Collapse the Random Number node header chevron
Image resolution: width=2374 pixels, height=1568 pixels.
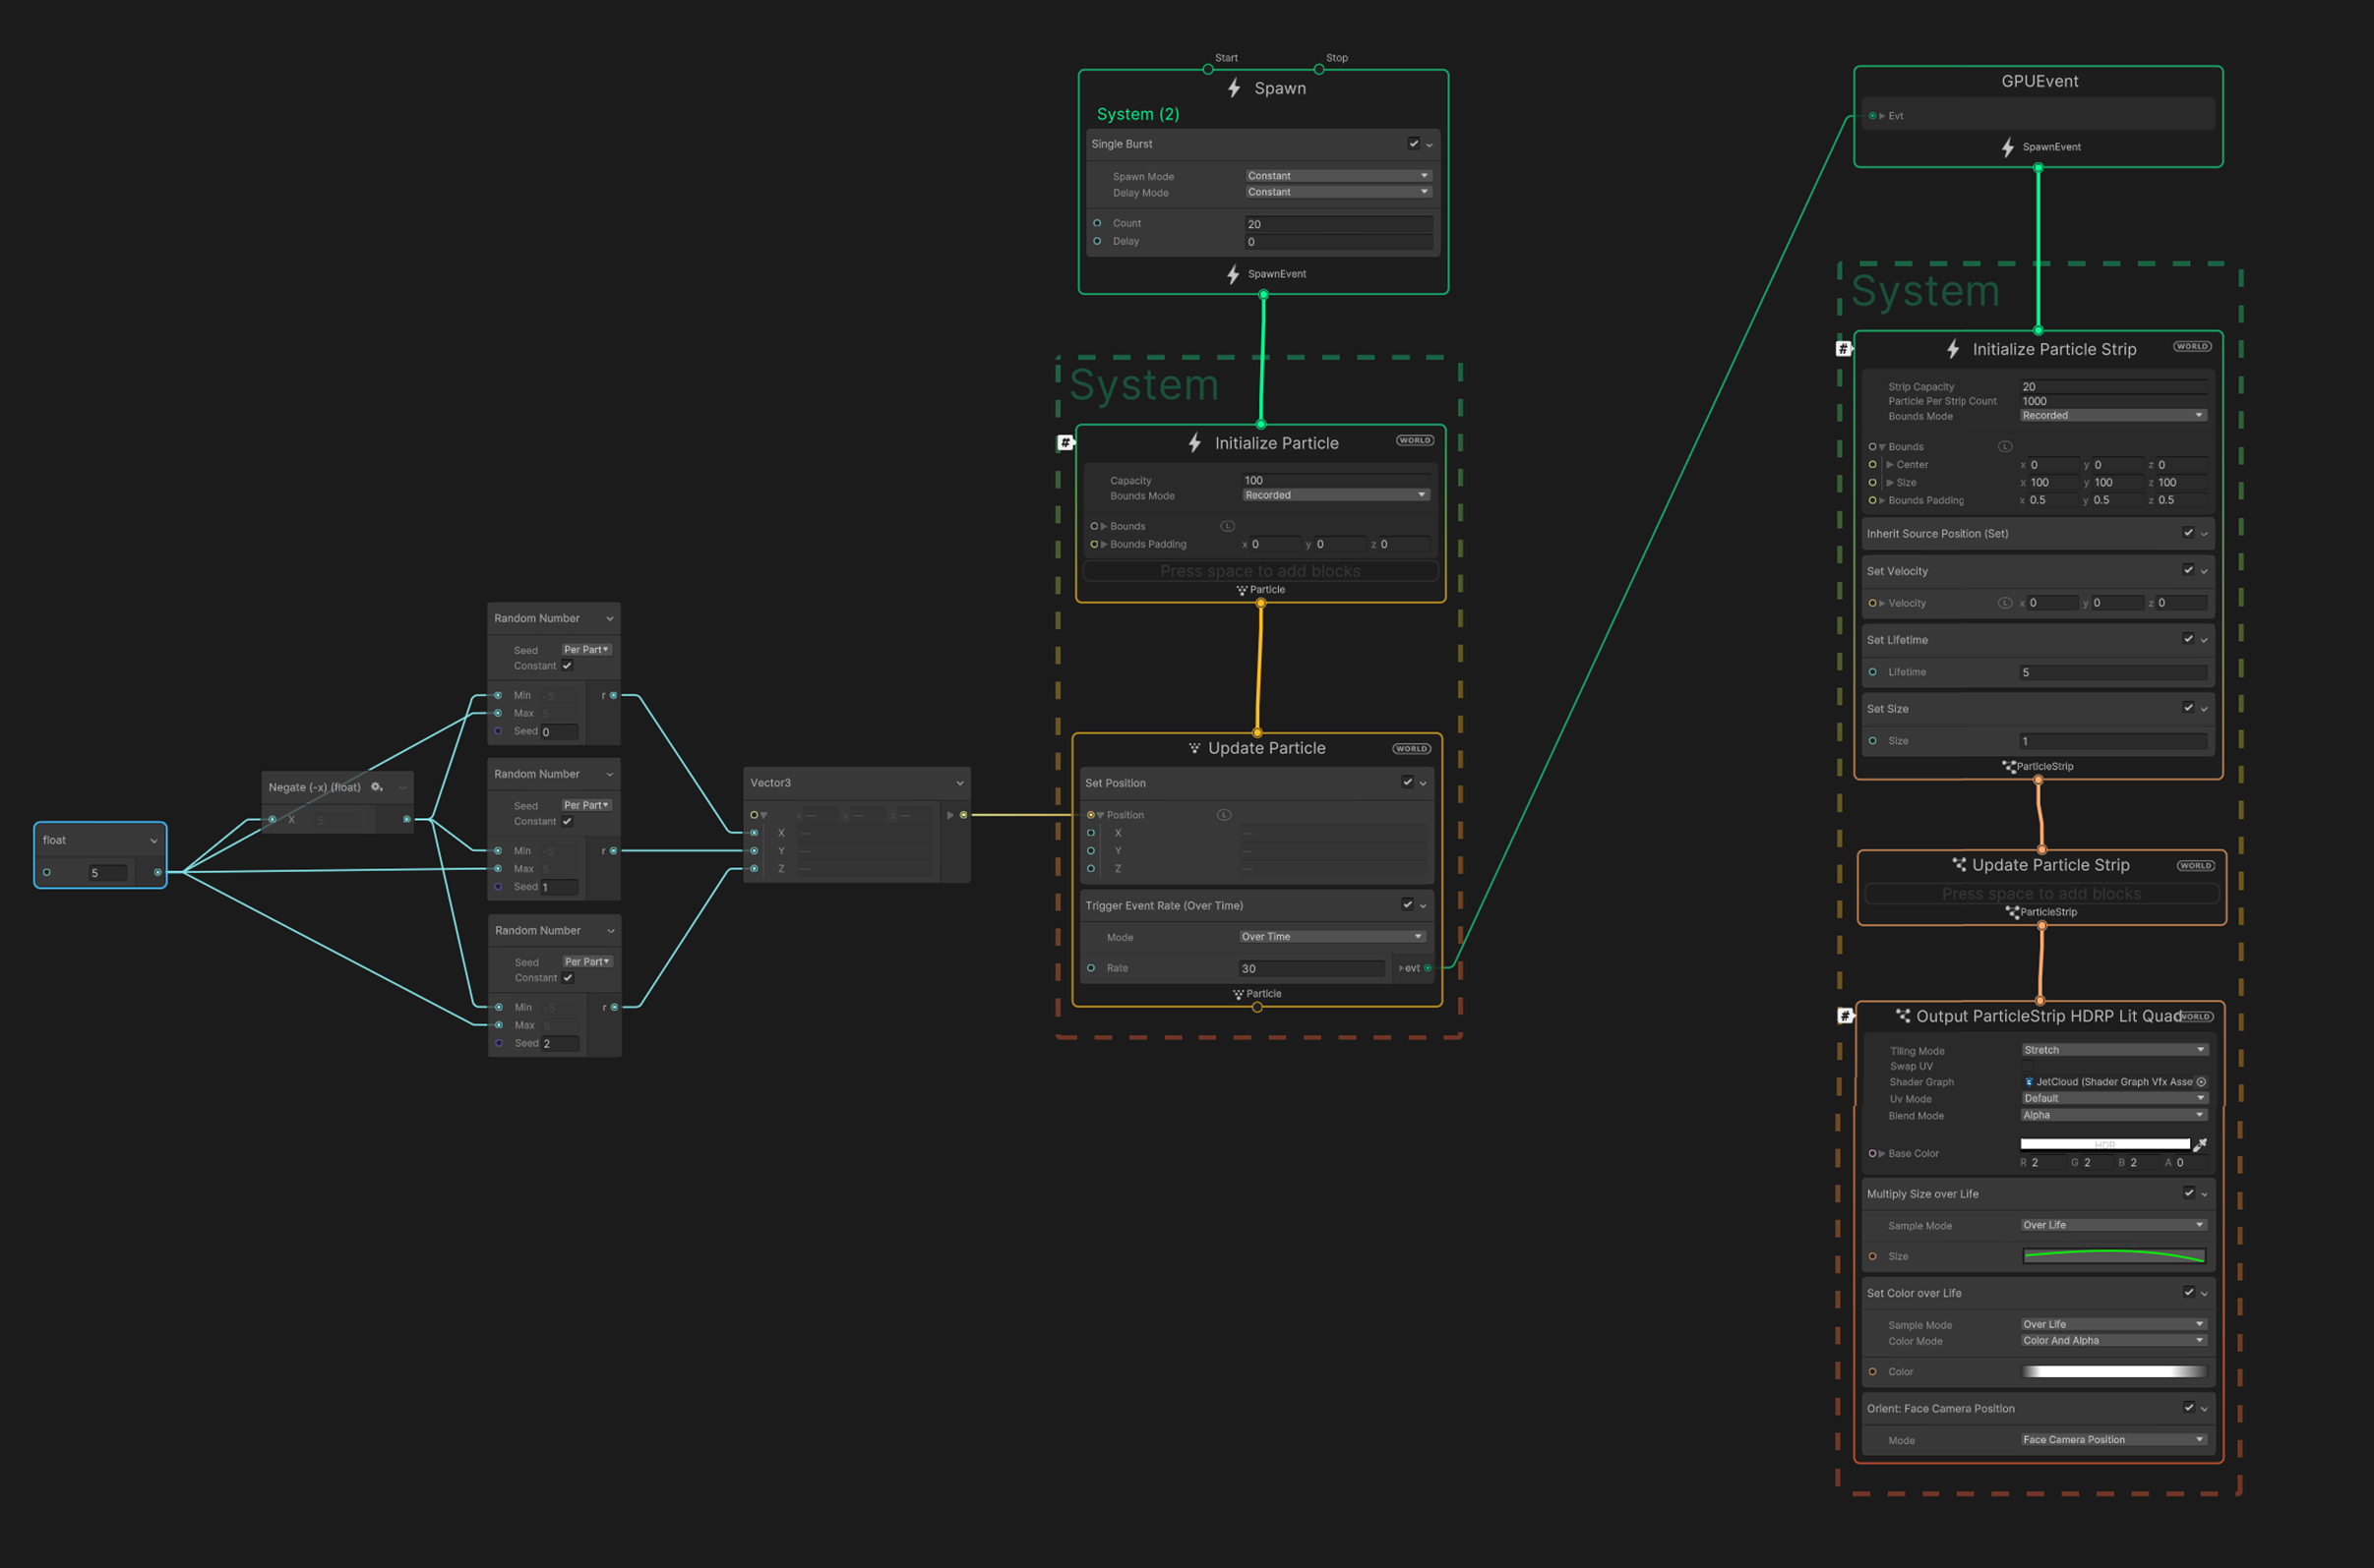[611, 618]
